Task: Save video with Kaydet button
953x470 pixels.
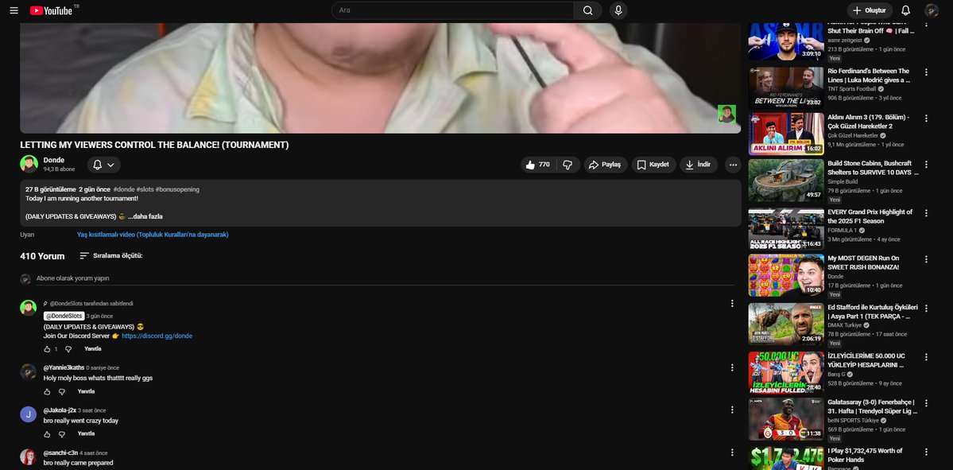Action: [x=654, y=165]
